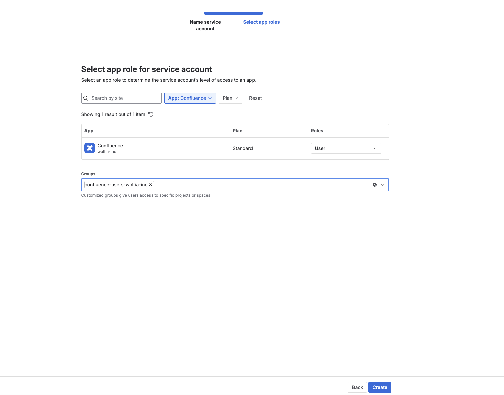Expand the Groups dropdown chevron
This screenshot has height=395, width=504.
[x=383, y=185]
